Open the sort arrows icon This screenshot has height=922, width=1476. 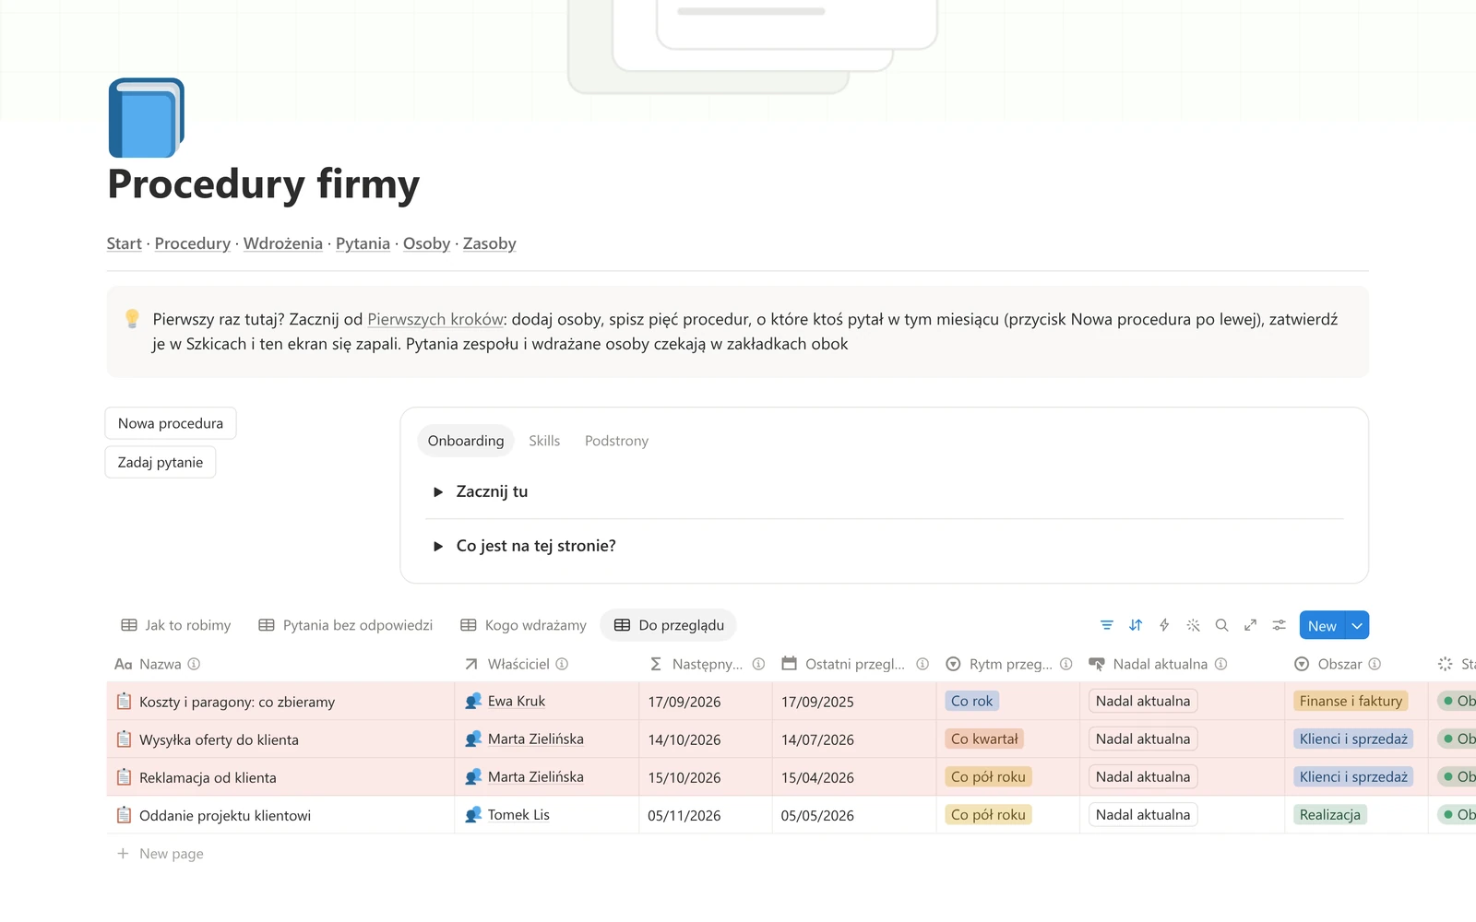click(x=1136, y=625)
